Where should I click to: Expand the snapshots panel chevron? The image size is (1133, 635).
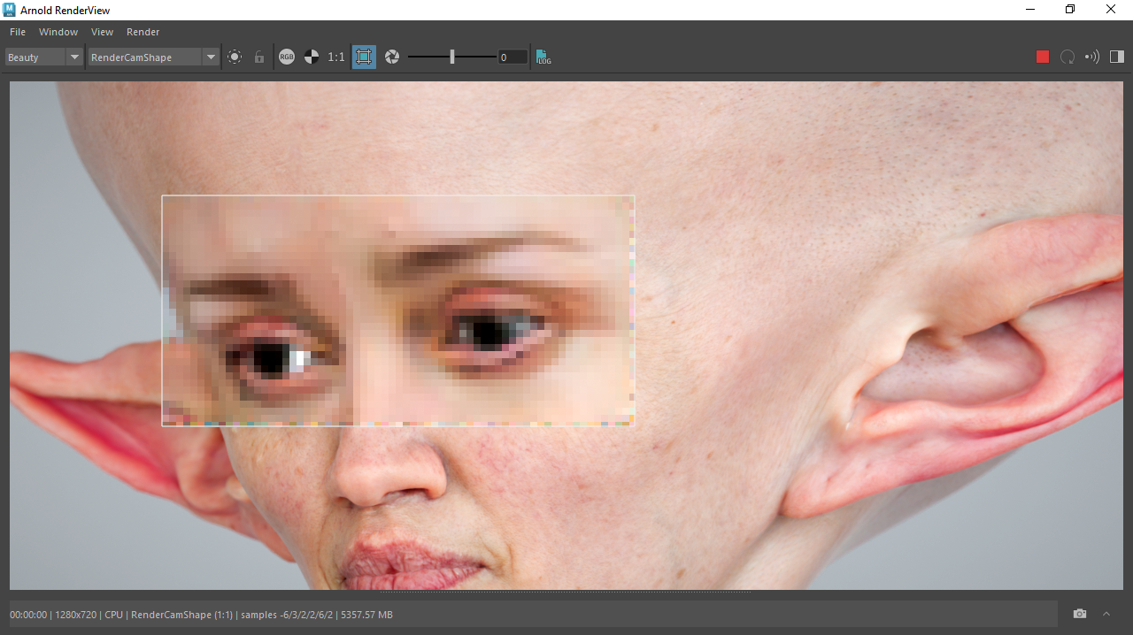click(x=1106, y=613)
